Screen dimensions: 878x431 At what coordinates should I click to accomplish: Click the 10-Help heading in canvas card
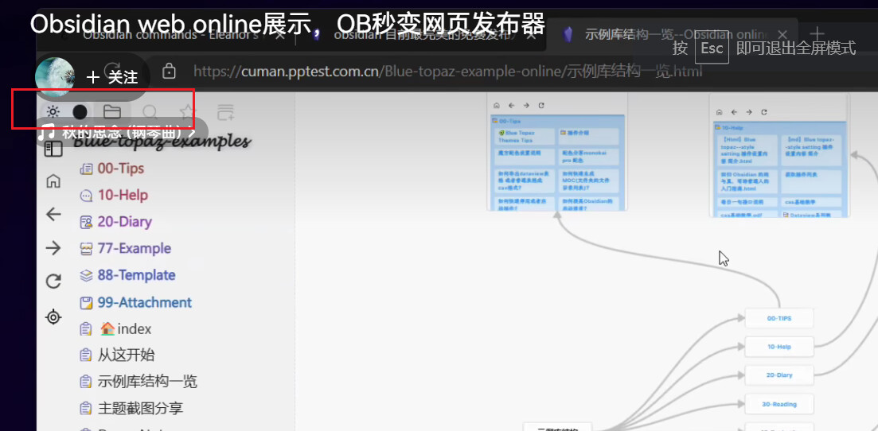pos(732,127)
